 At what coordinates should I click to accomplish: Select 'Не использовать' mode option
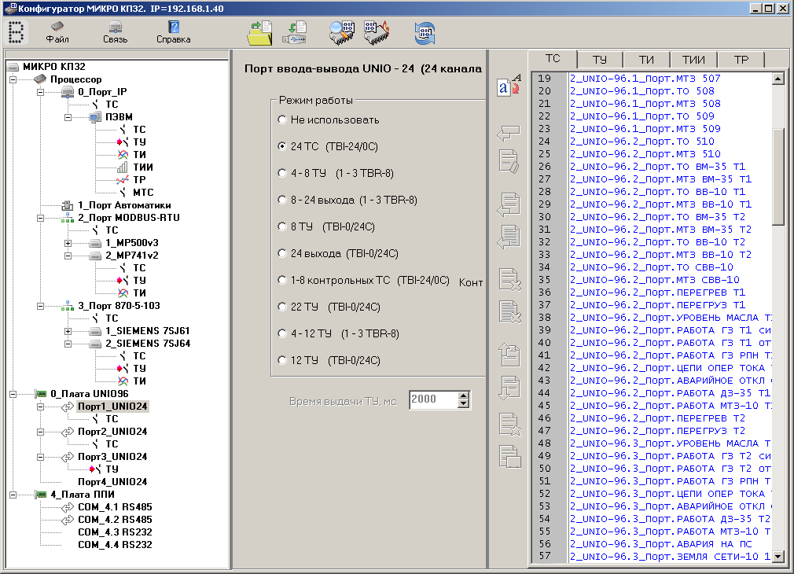282,120
